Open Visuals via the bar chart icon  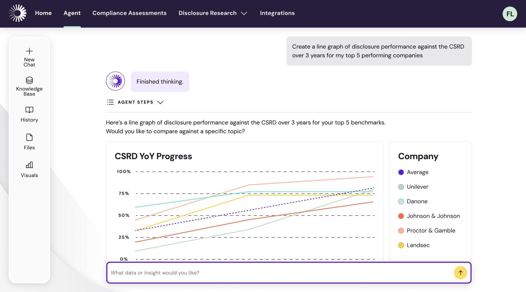pos(29,165)
